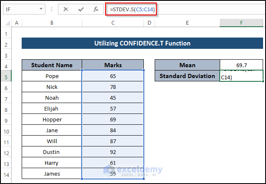Open the Insert Function fx dialog

[x=95, y=9]
